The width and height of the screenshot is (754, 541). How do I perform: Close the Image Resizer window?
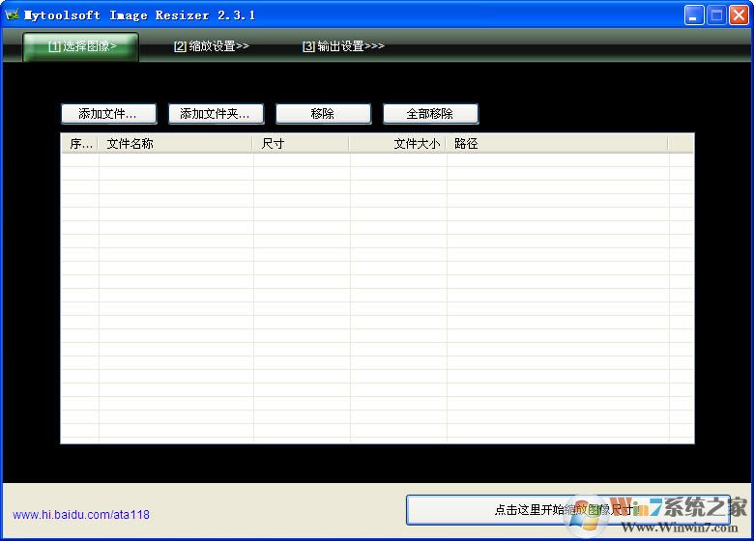click(739, 15)
